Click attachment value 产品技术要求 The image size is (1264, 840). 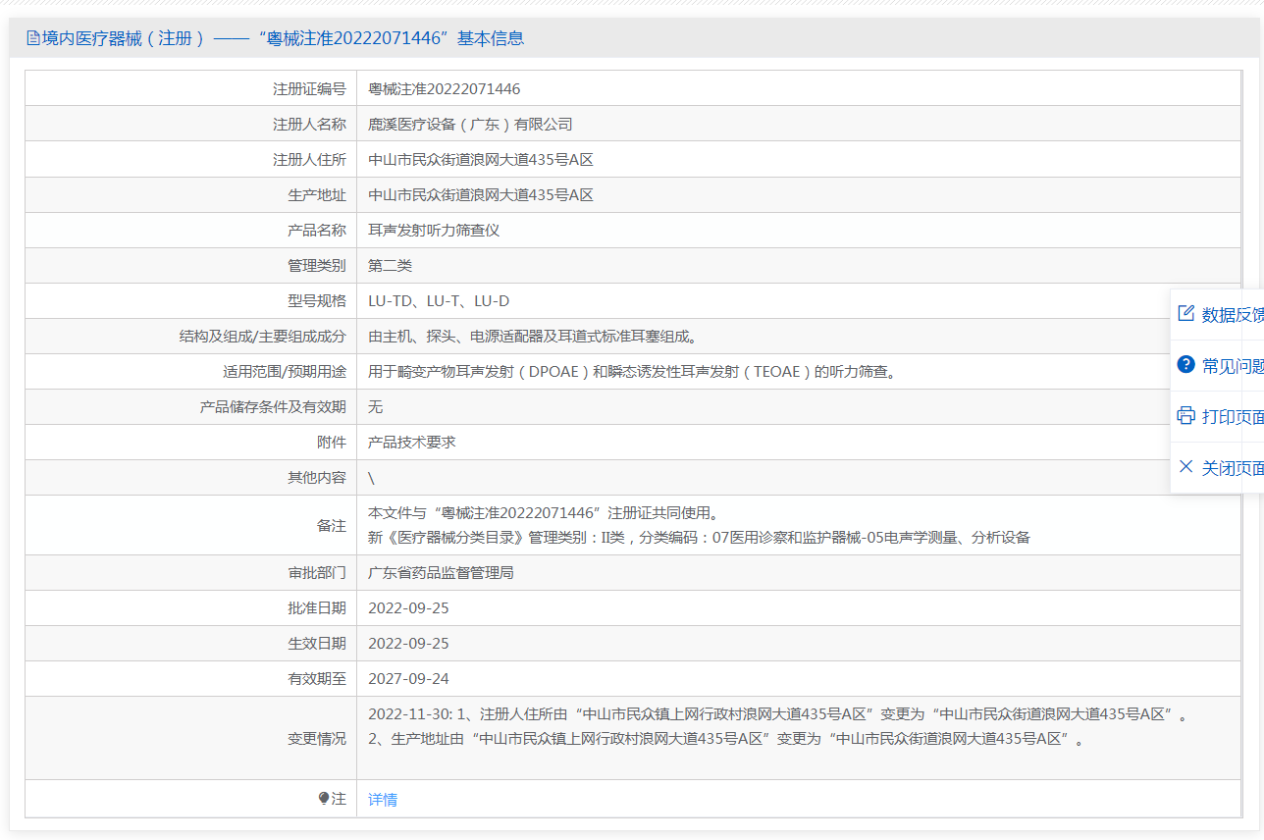tap(412, 443)
